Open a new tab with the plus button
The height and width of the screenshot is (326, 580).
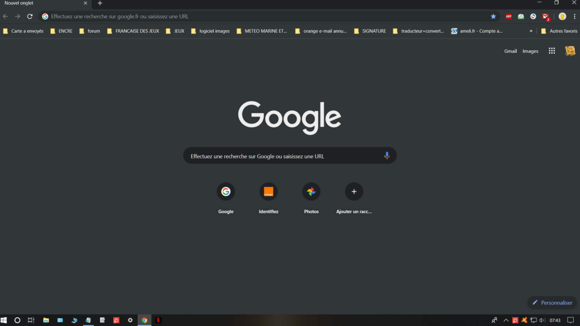[100, 3]
